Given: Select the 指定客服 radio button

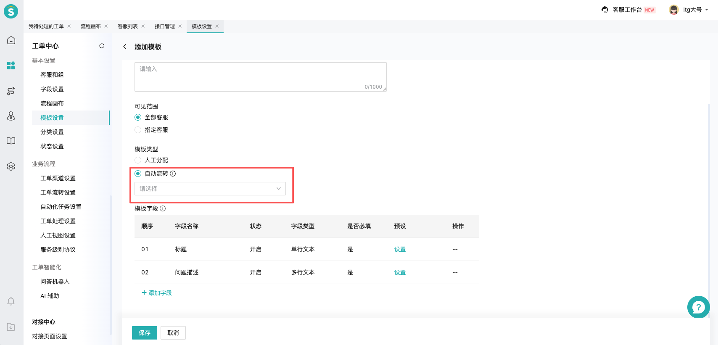Looking at the screenshot, I should pyautogui.click(x=138, y=130).
